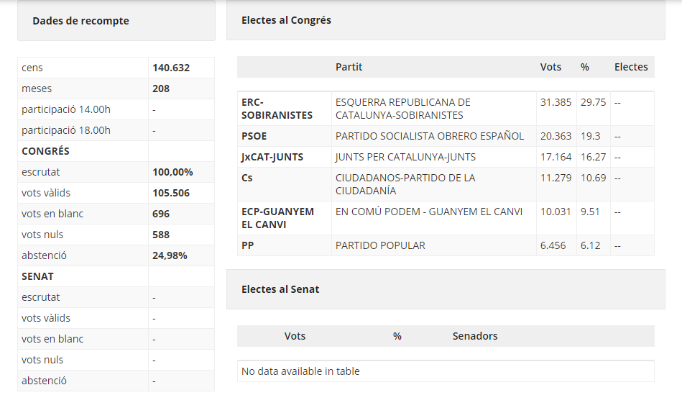Click the Dades de recompte panel heading

coord(81,21)
